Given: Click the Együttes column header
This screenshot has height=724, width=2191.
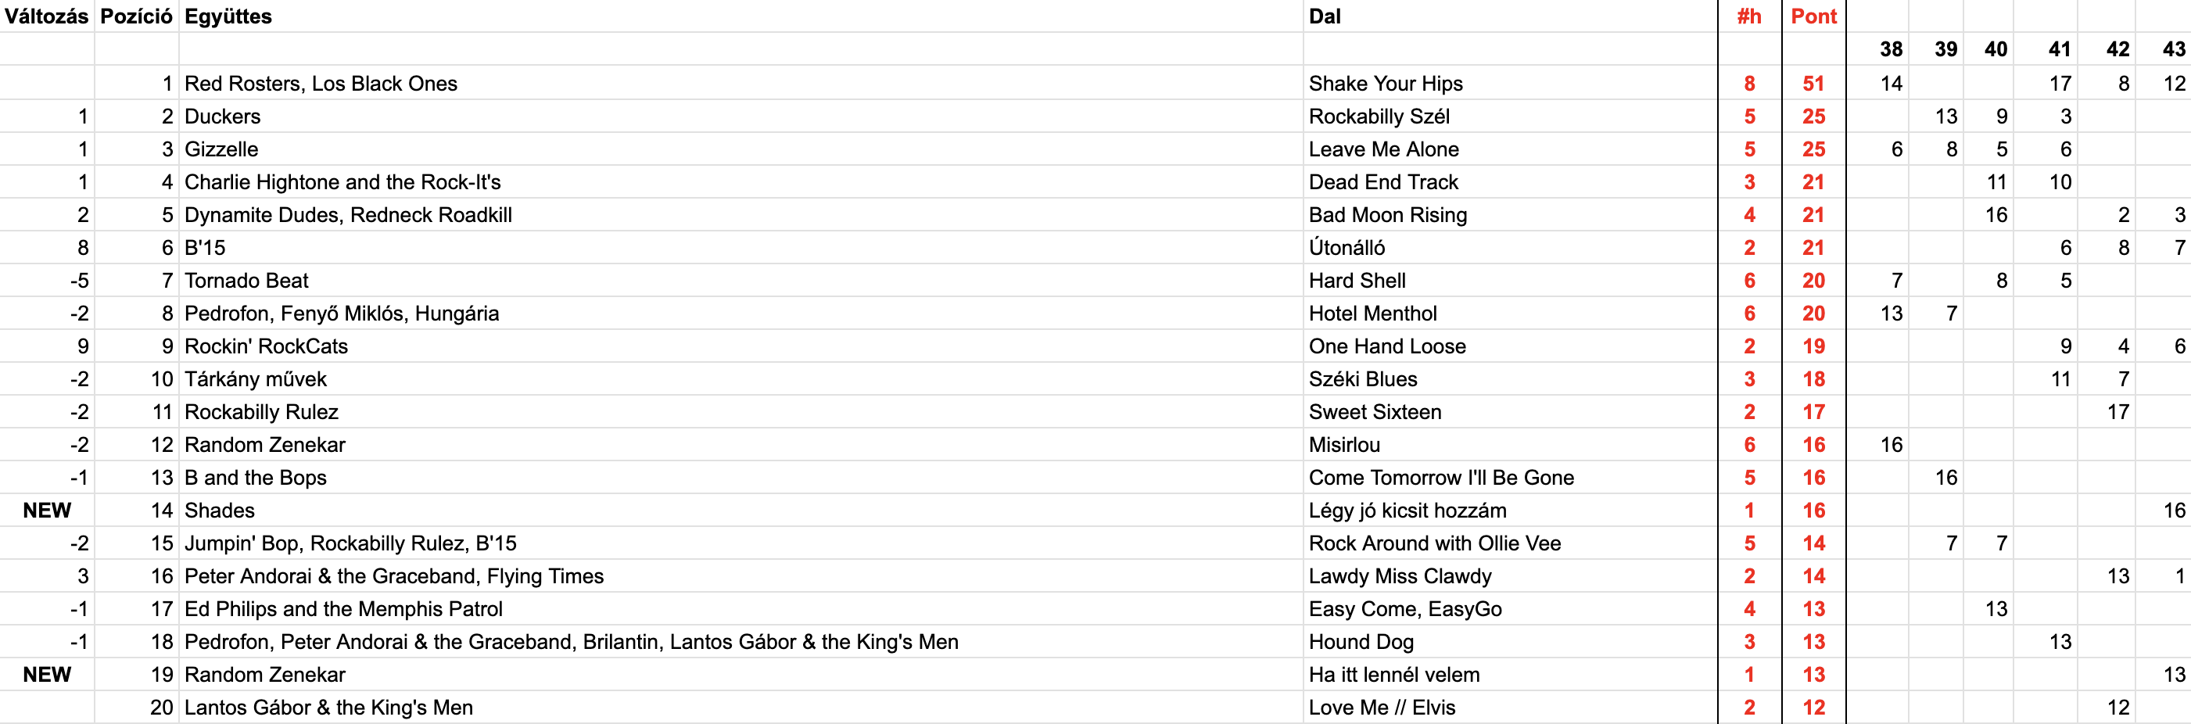Looking at the screenshot, I should pyautogui.click(x=228, y=16).
